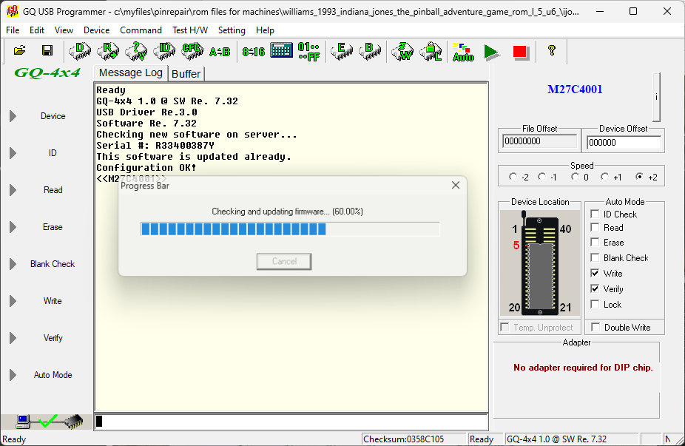Click the Lock chip icon (L)
The width and height of the screenshot is (685, 446).
click(431, 51)
